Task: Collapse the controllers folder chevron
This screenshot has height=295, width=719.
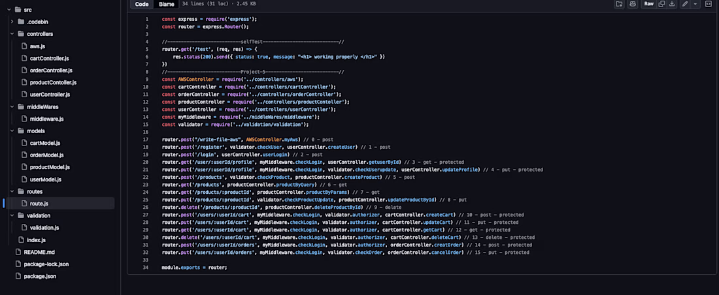Action: [x=12, y=34]
